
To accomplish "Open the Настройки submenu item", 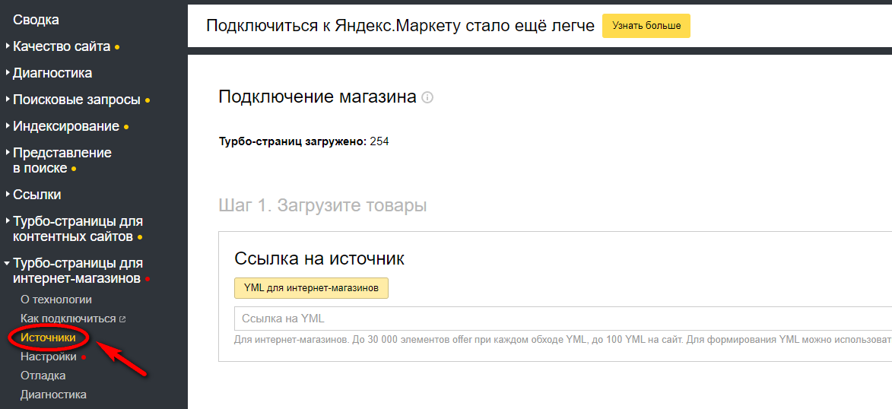I will pyautogui.click(x=49, y=357).
